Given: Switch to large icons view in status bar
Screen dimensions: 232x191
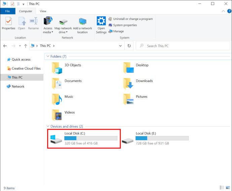Looking at the screenshot, I should 228,188.
